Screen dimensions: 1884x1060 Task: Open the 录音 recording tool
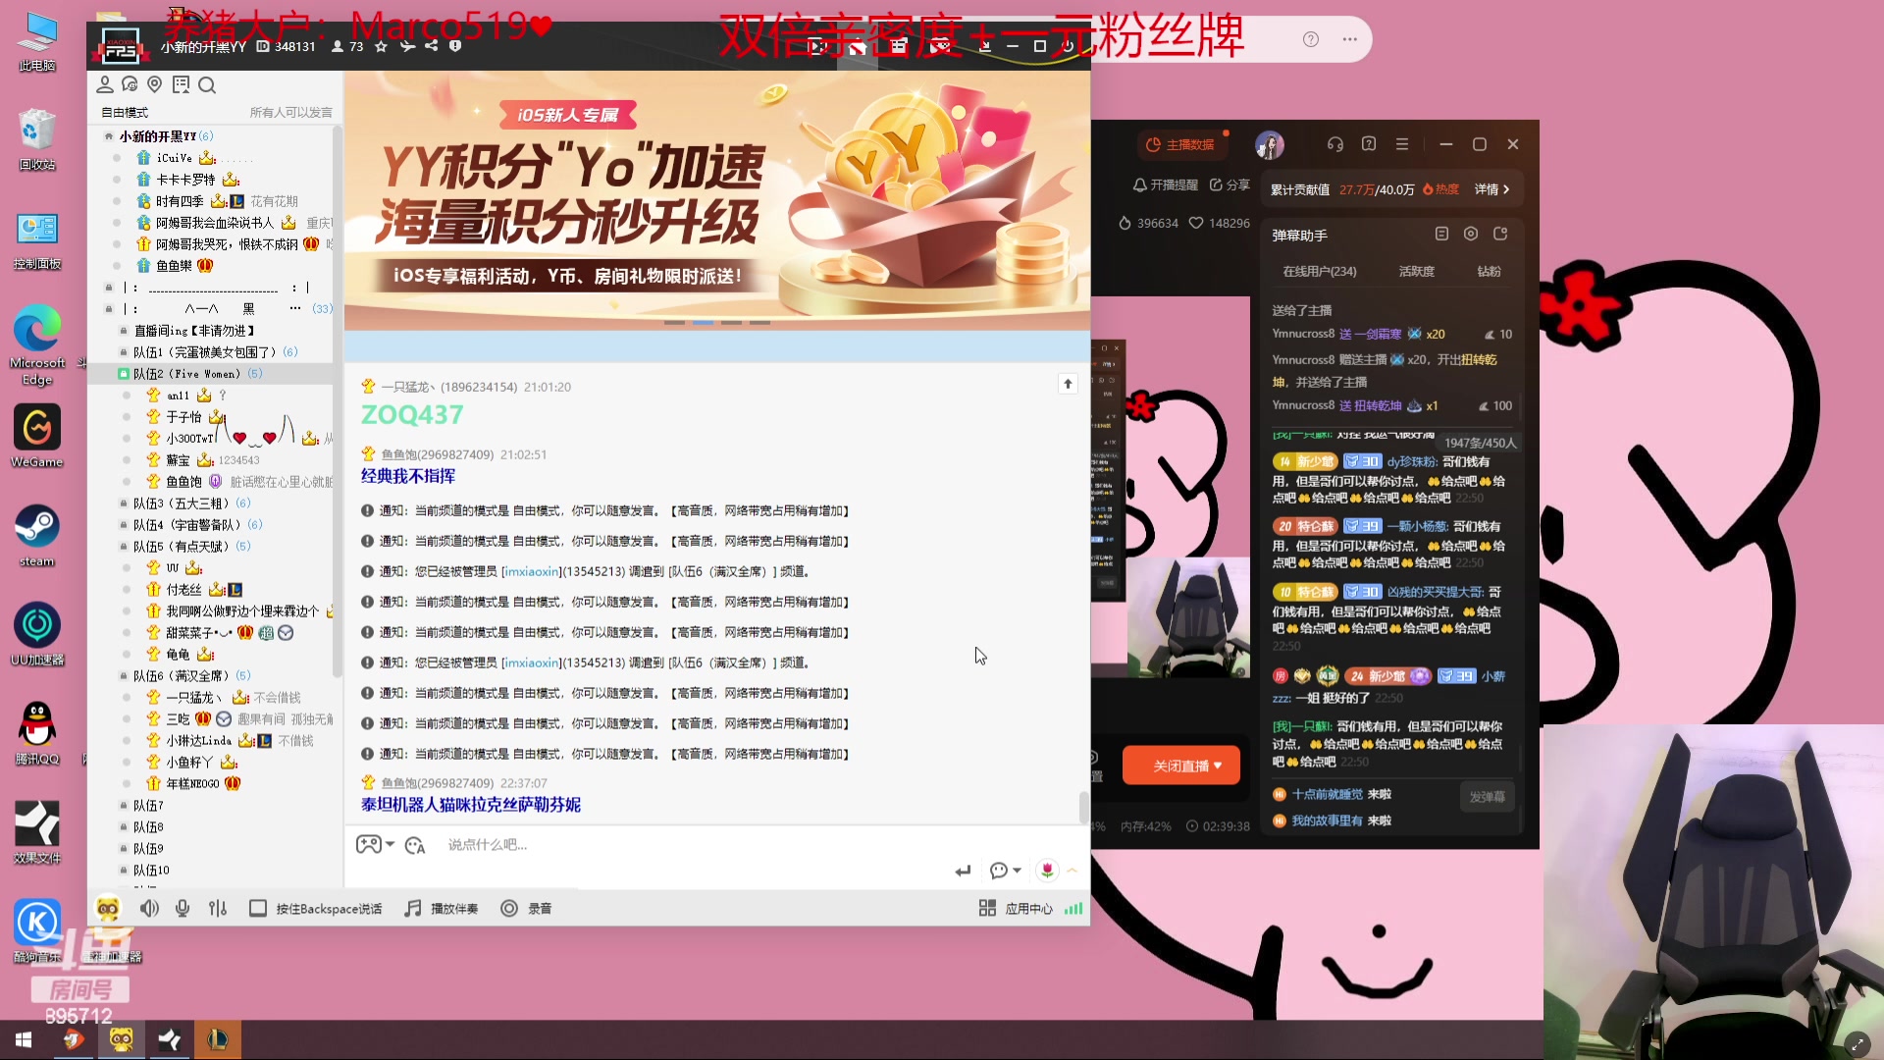(528, 908)
